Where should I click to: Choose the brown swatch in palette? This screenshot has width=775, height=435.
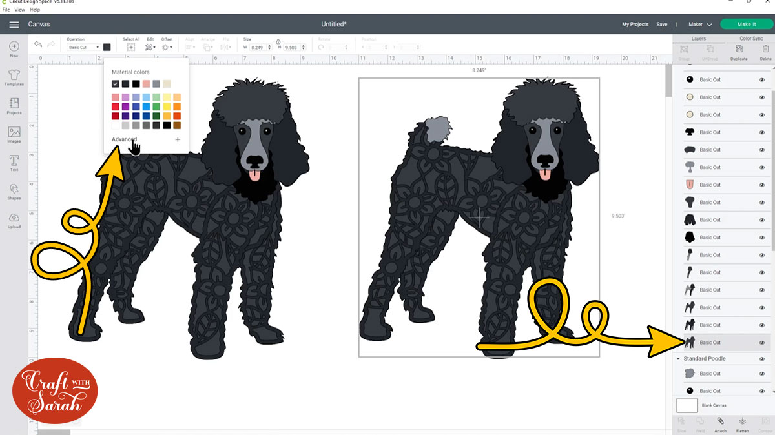[177, 125]
